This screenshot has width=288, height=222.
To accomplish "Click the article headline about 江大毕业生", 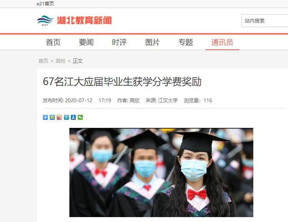I will 122,82.
